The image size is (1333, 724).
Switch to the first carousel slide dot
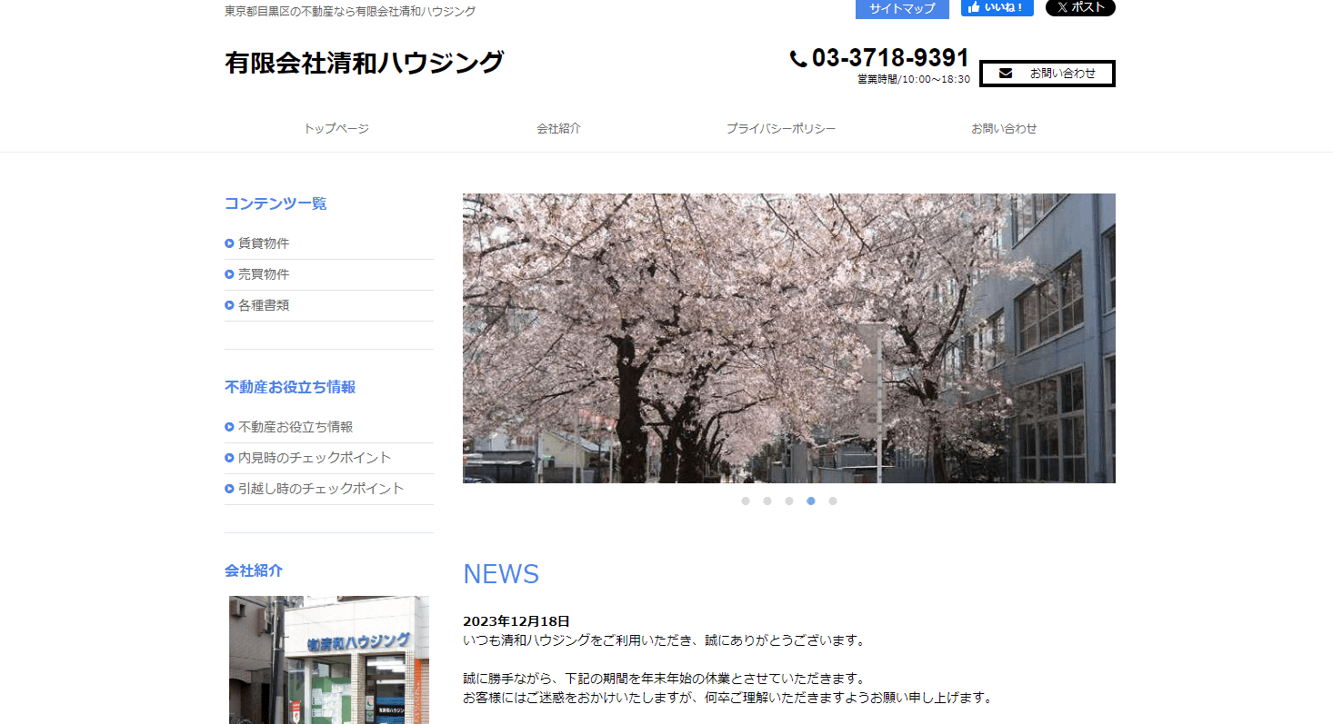coord(746,501)
